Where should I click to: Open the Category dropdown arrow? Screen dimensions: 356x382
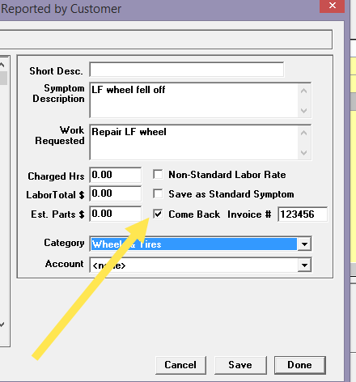[x=304, y=244]
